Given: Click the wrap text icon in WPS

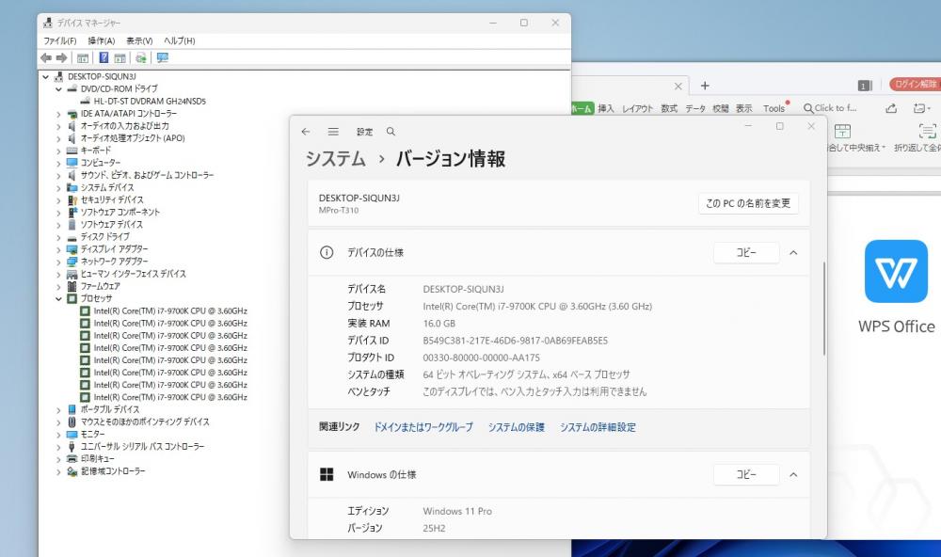Looking at the screenshot, I should (927, 131).
